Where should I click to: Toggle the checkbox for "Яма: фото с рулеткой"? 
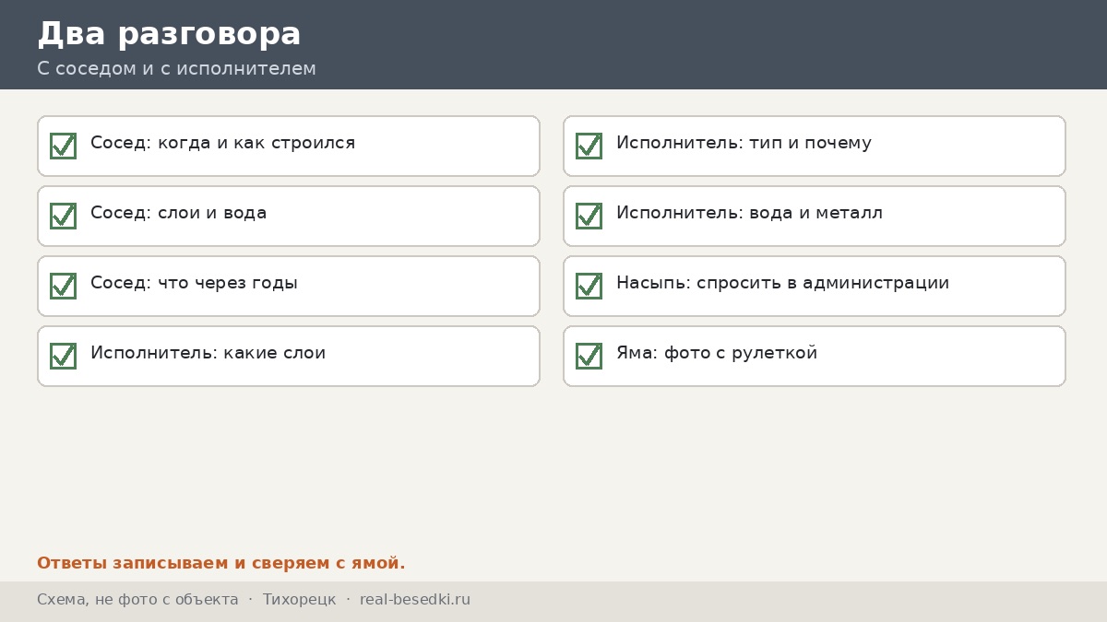point(589,356)
